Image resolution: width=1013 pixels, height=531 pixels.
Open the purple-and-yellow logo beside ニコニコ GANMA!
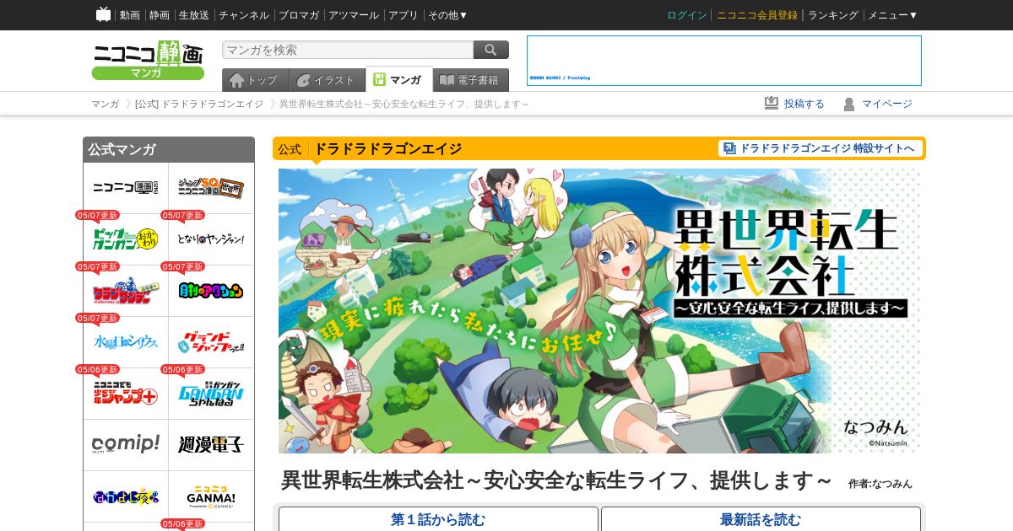[126, 496]
